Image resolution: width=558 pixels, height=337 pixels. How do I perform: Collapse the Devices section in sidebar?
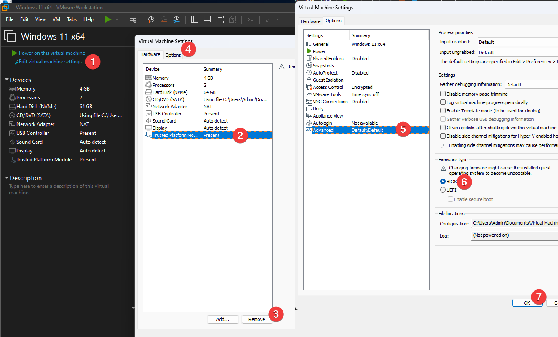pyautogui.click(x=7, y=80)
